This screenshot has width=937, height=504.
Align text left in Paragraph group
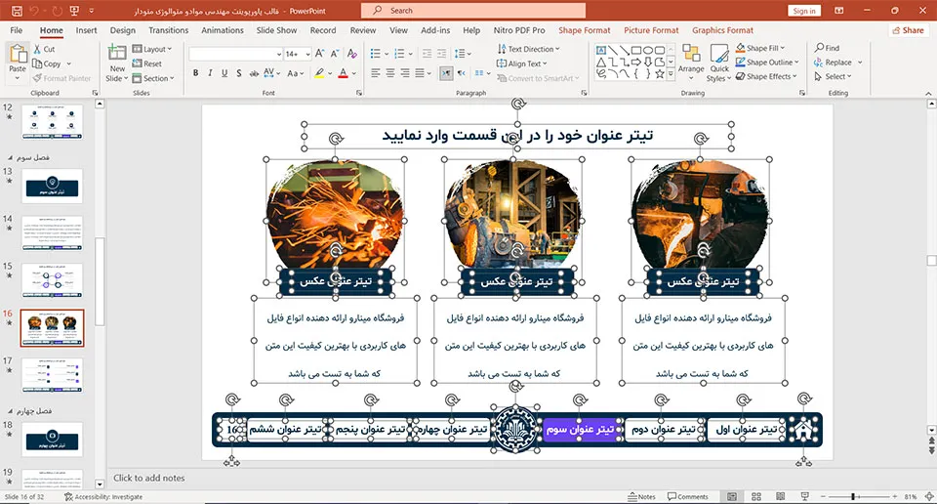(375, 73)
